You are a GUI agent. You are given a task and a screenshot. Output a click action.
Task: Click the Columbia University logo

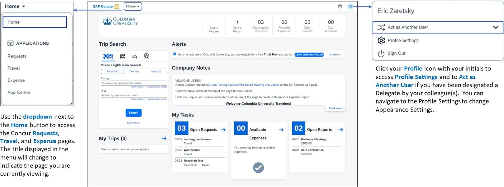pyautogui.click(x=120, y=21)
